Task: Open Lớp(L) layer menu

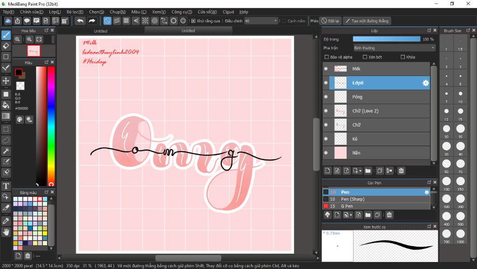Action: (55, 12)
